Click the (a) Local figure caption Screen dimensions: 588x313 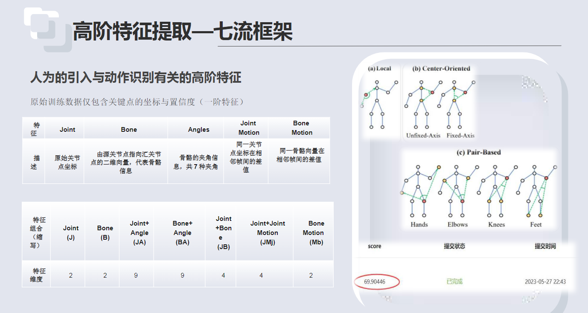tap(379, 68)
